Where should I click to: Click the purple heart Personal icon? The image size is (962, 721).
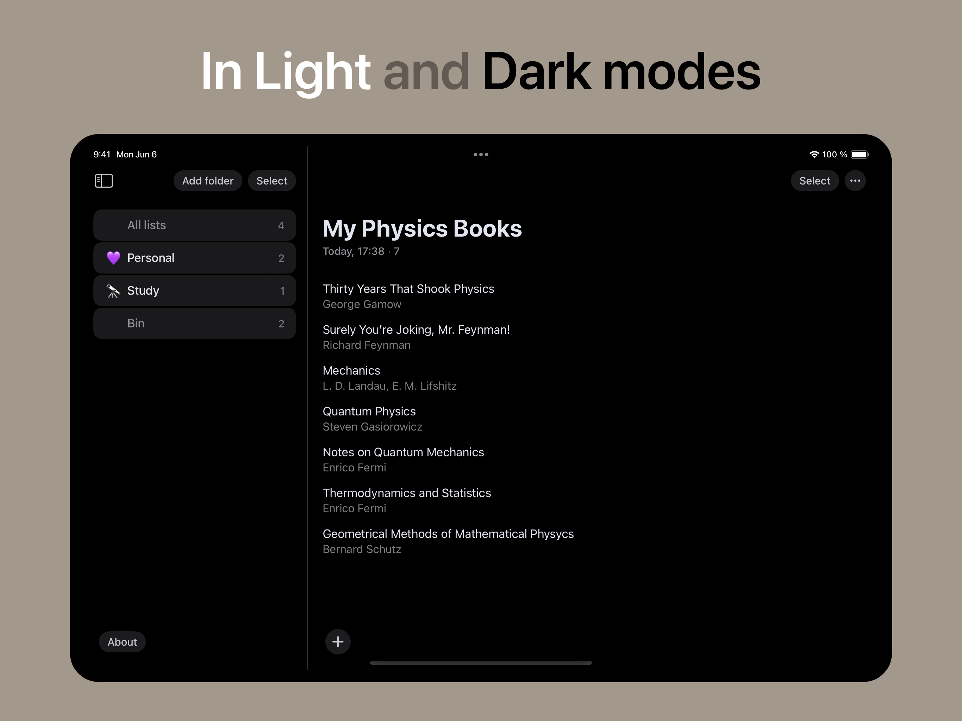113,258
